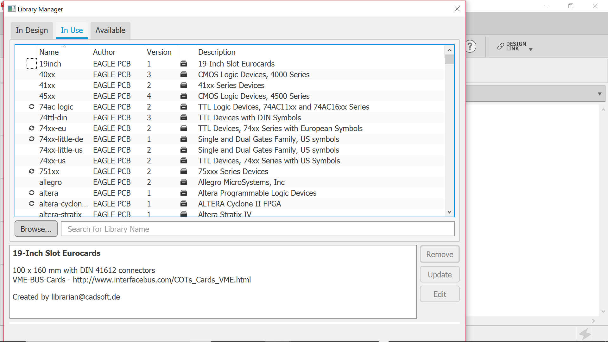Click the refresh icon beside altera-cyclone

pos(31,204)
